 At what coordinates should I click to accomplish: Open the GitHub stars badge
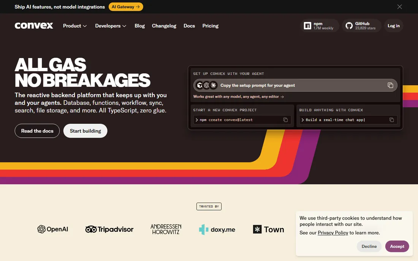(x=361, y=26)
